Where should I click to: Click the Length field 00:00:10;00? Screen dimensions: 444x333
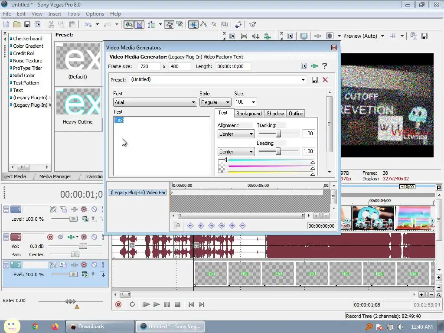pos(232,66)
